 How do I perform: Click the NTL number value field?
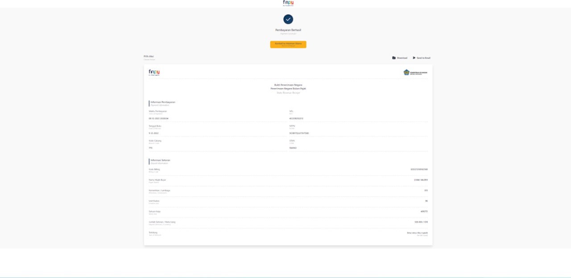[x=297, y=119]
